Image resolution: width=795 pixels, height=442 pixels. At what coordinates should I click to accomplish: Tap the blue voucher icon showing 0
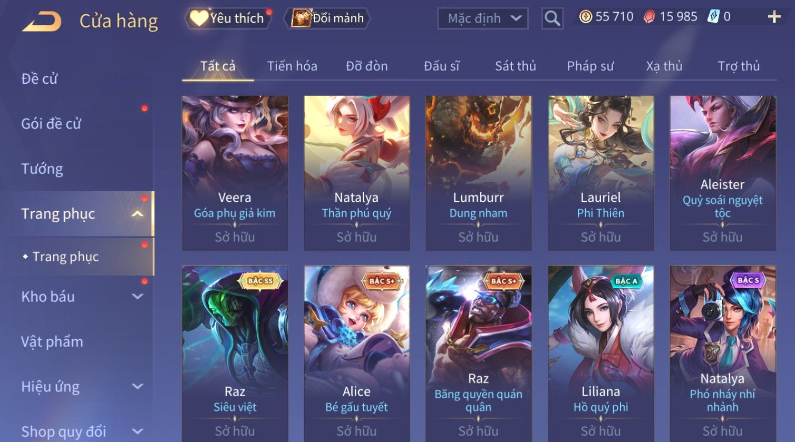click(x=713, y=17)
